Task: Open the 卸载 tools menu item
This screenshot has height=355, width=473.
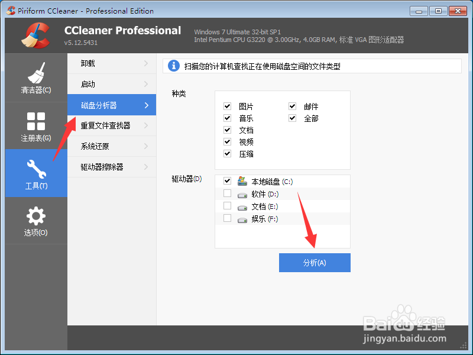Action: click(112, 63)
